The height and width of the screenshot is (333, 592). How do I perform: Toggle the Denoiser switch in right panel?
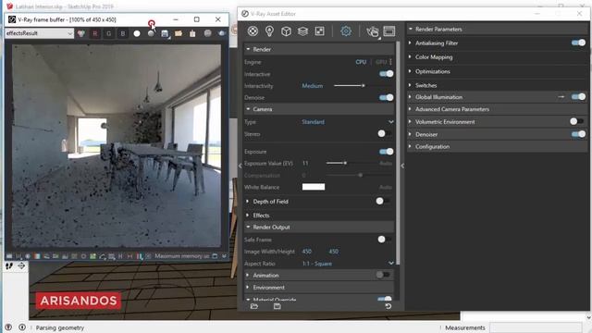tap(578, 134)
